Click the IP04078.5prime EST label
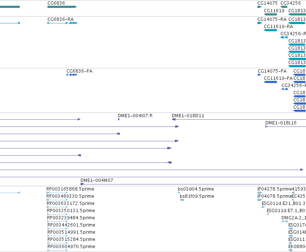This screenshot has height=252, width=306. pyautogui.click(x=274, y=196)
